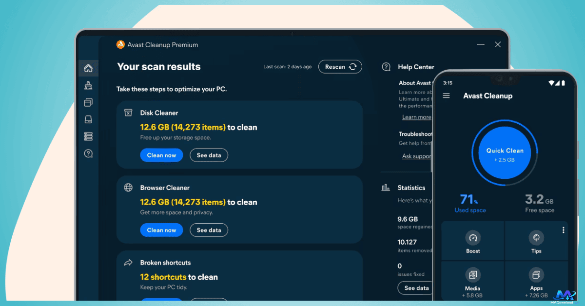
Task: Tap the Boost tile on phone
Action: pyautogui.click(x=472, y=242)
